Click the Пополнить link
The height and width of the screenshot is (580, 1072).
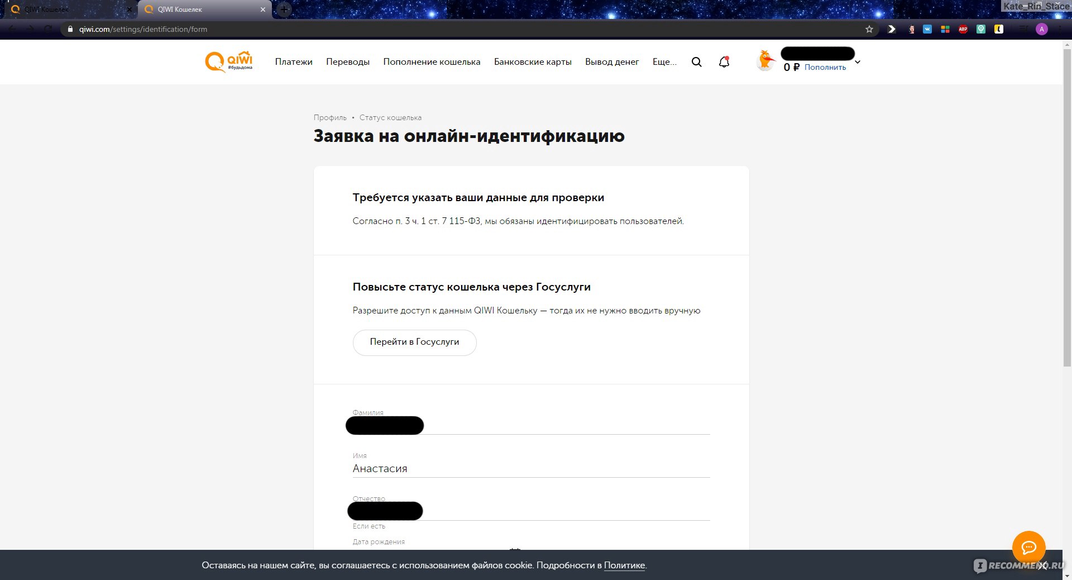(825, 67)
